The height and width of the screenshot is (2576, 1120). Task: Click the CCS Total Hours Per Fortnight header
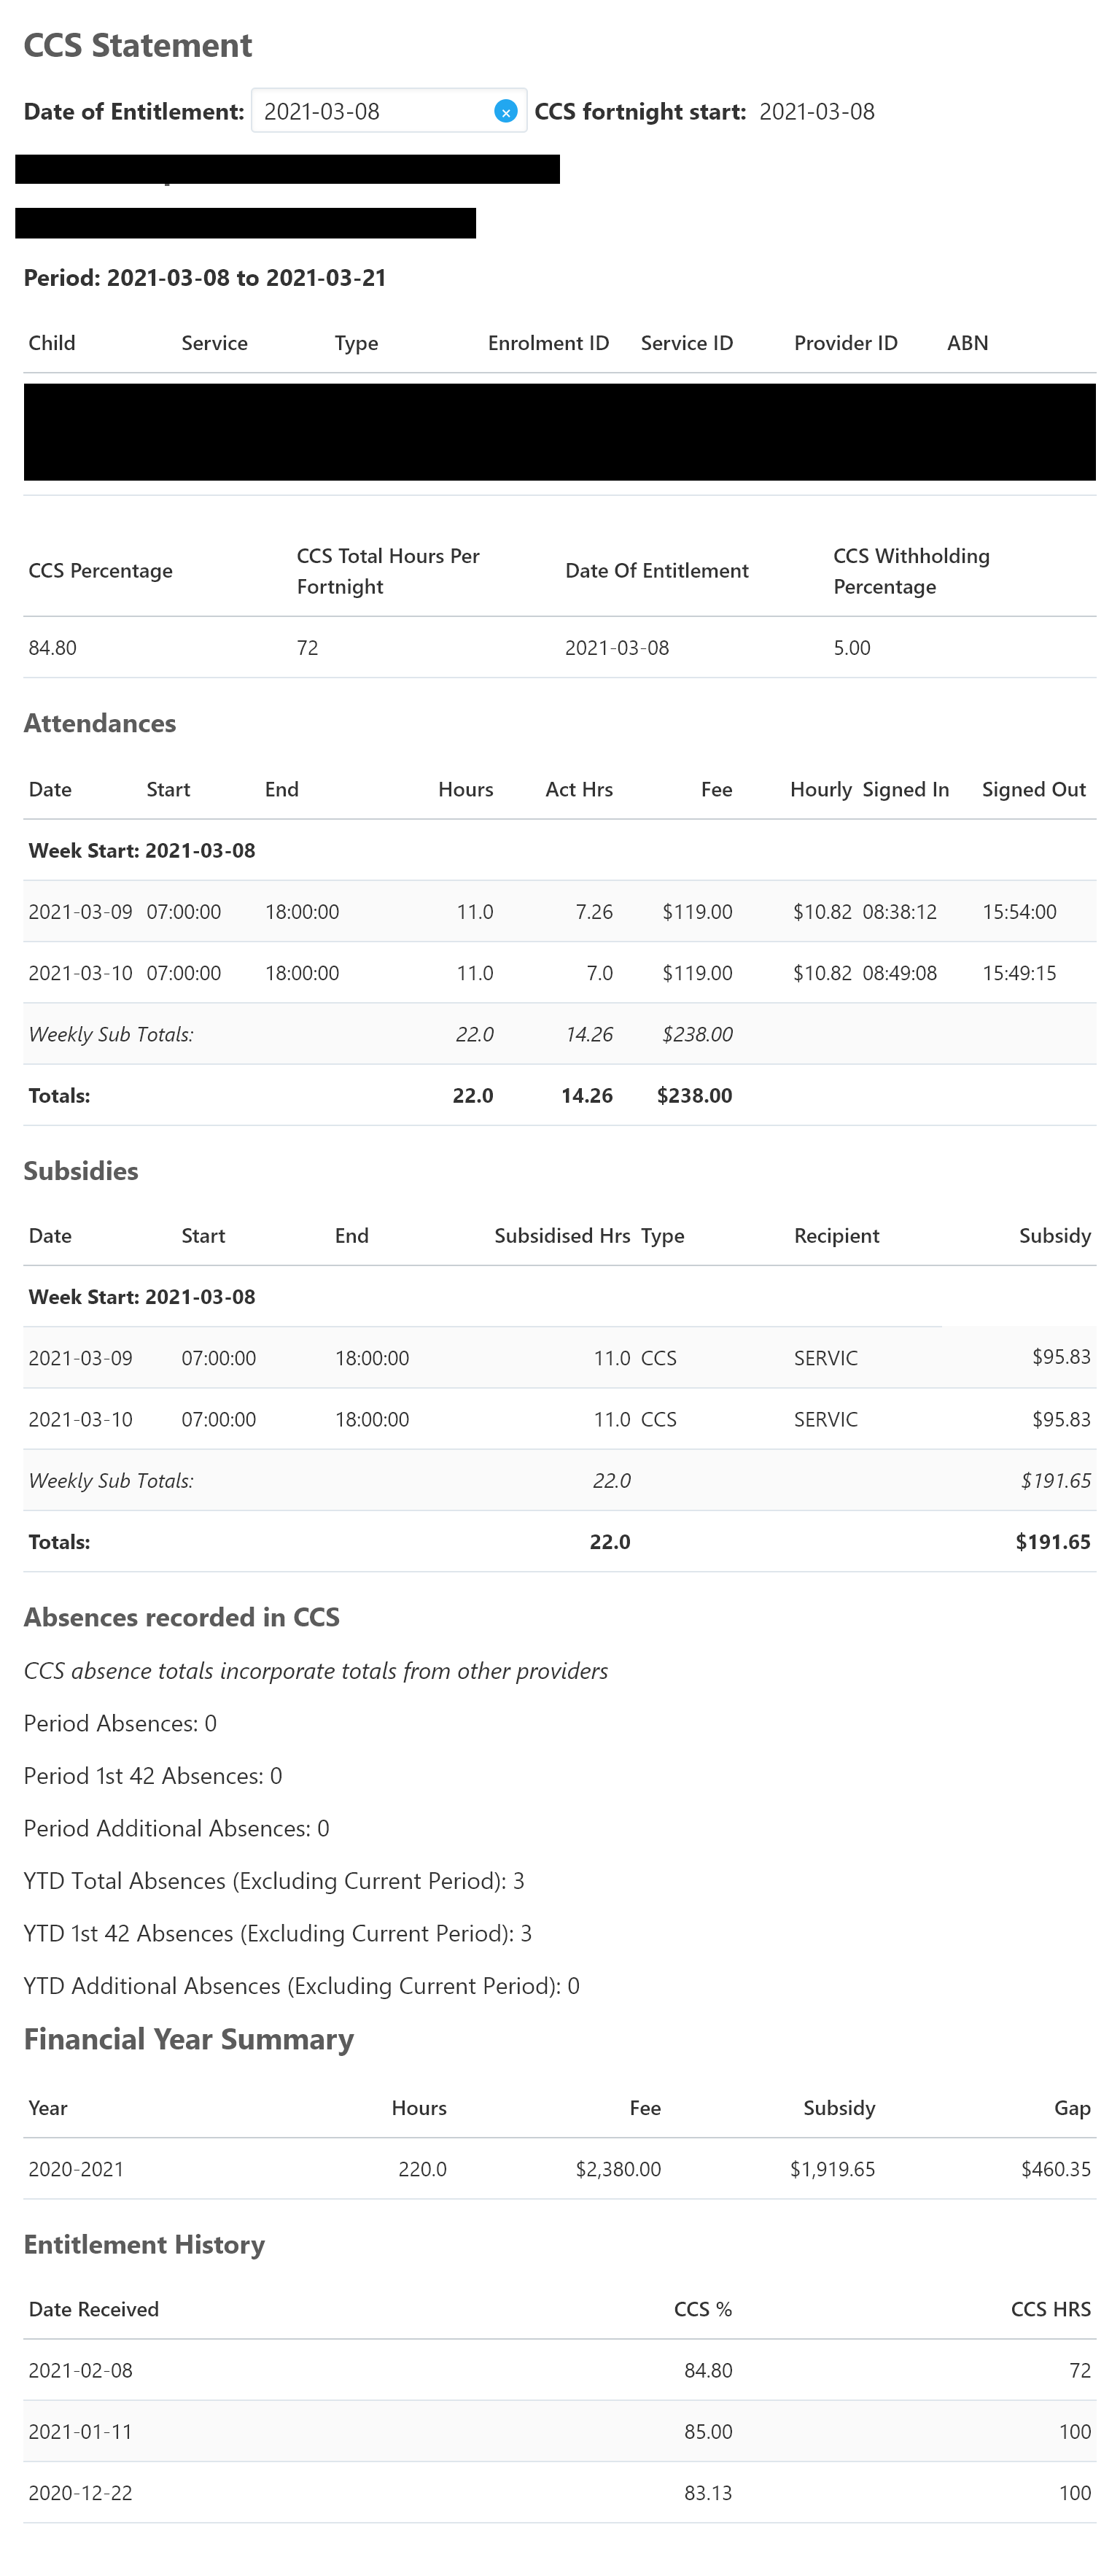(388, 571)
